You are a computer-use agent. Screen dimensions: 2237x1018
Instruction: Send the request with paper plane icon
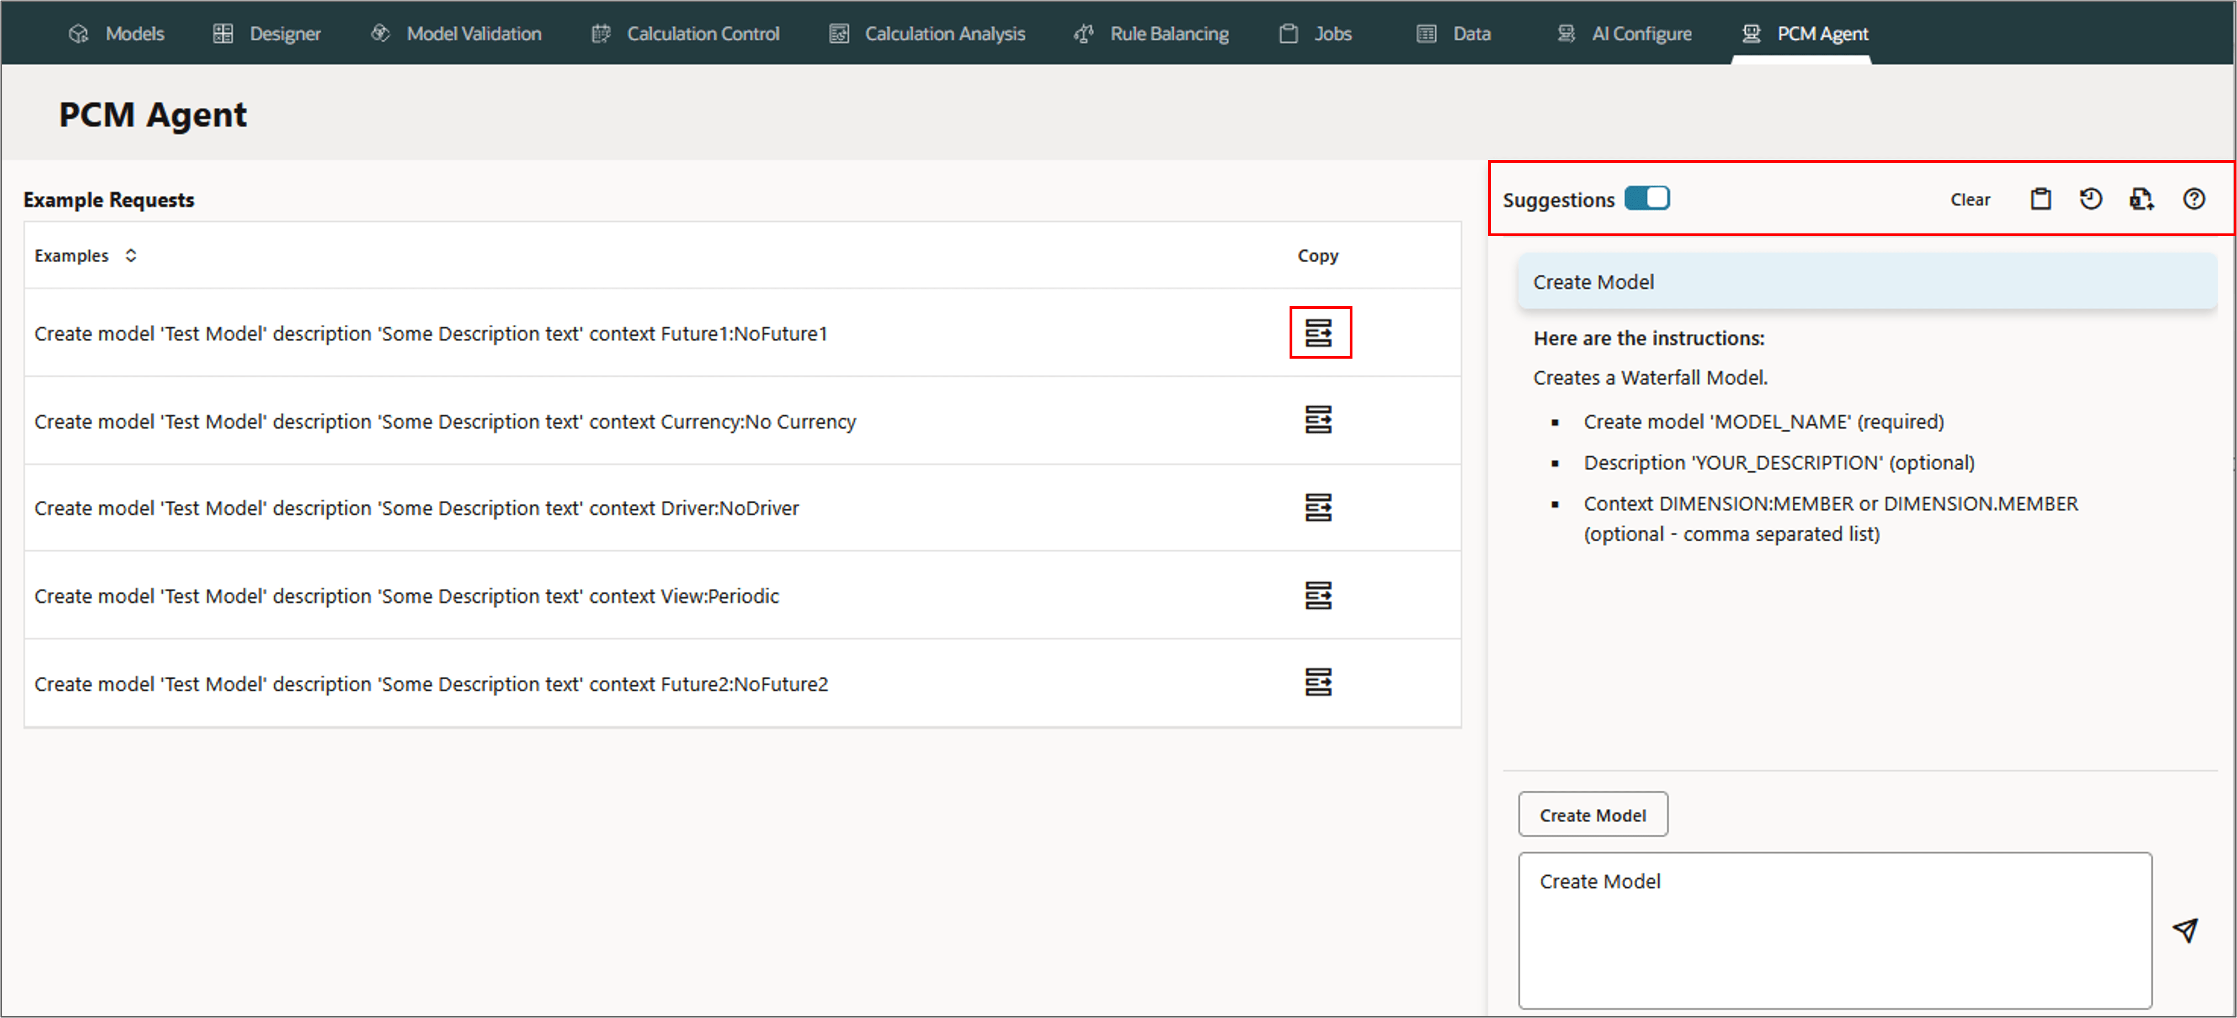click(x=2185, y=930)
